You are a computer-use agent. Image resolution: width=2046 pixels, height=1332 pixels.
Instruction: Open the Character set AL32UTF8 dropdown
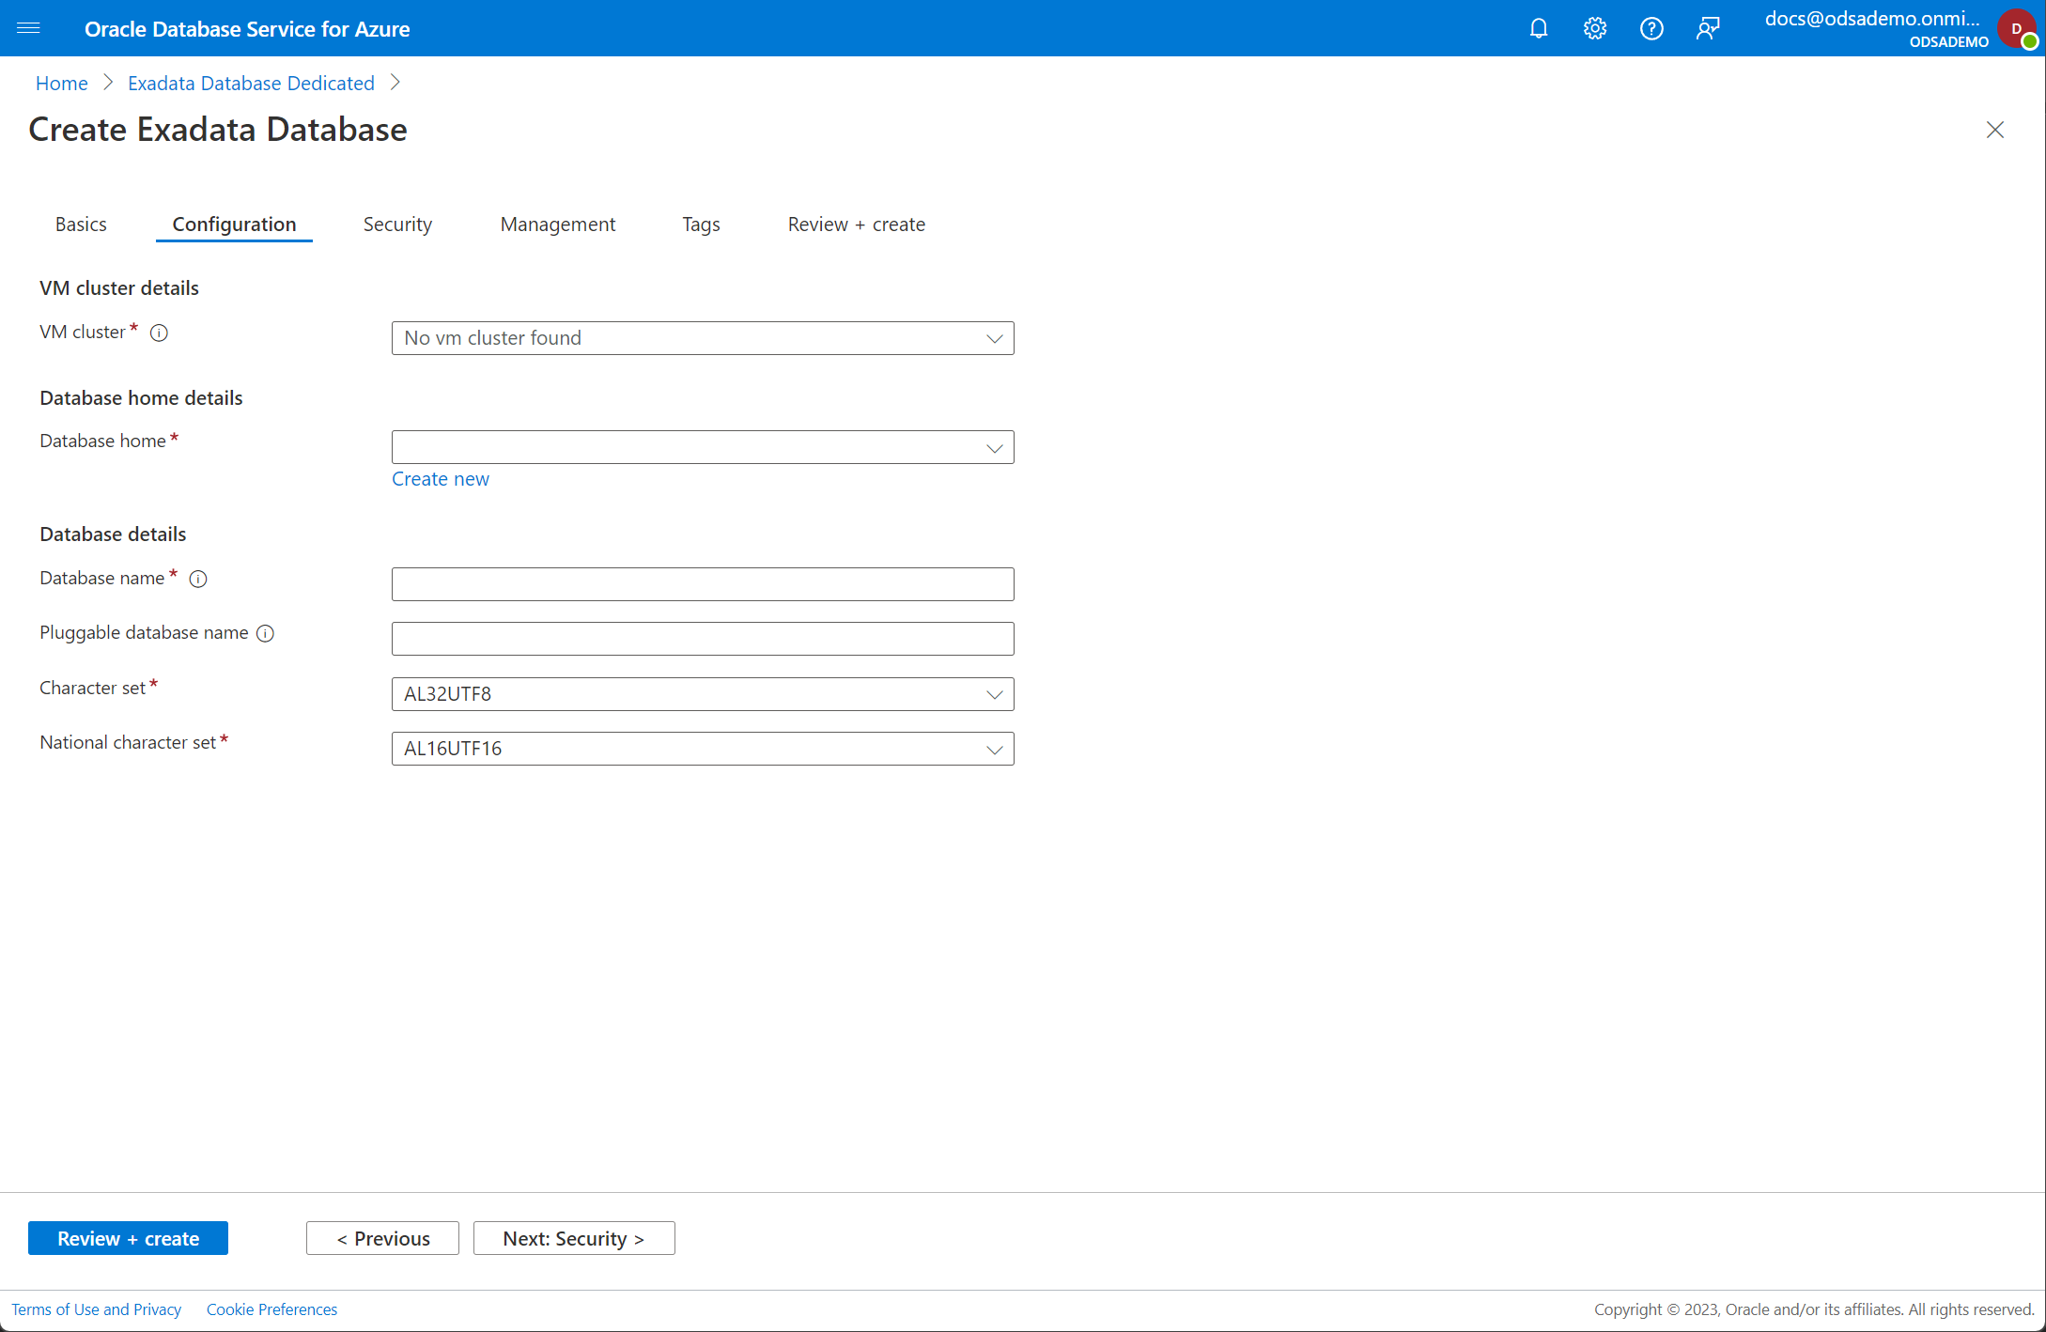point(702,694)
